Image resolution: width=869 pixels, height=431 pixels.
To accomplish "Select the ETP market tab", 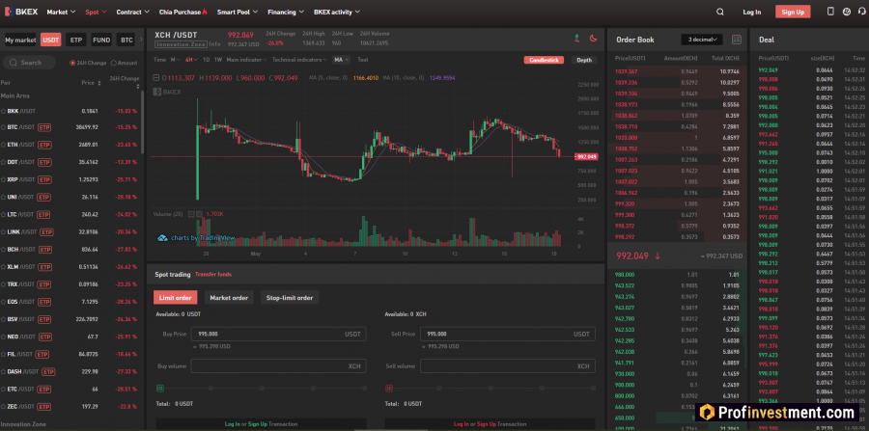I will [x=76, y=40].
